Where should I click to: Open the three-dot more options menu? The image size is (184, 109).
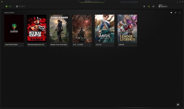179,13
